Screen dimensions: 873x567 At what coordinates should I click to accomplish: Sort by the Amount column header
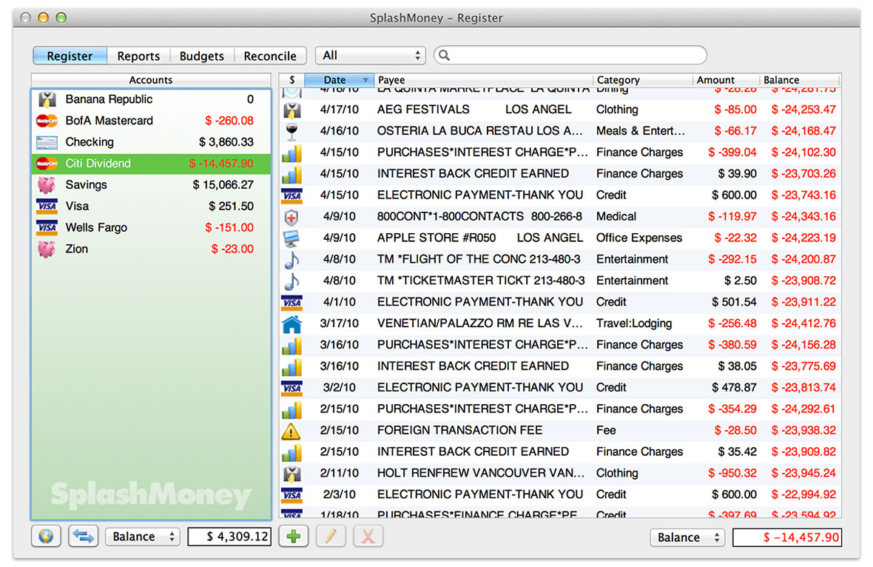click(x=726, y=80)
